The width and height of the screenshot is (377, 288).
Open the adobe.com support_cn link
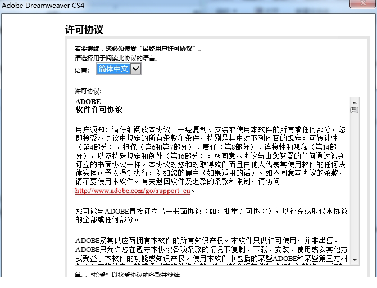[x=133, y=191]
